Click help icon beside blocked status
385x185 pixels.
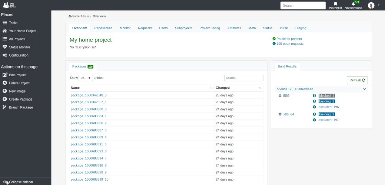tap(314, 95)
